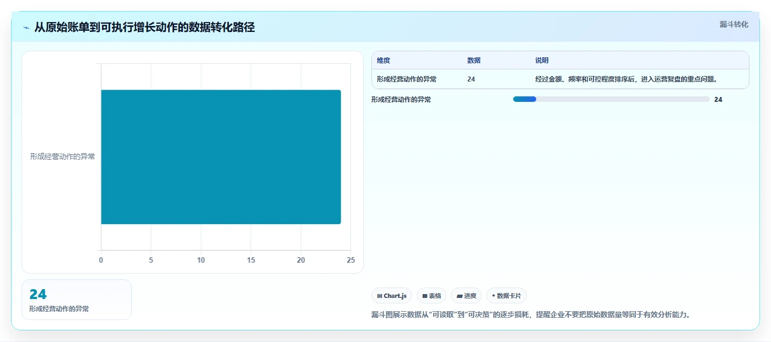The image size is (771, 342).
Task: Click the 形成经营动作的异常 y-axis label in chart
Action: tap(62, 156)
